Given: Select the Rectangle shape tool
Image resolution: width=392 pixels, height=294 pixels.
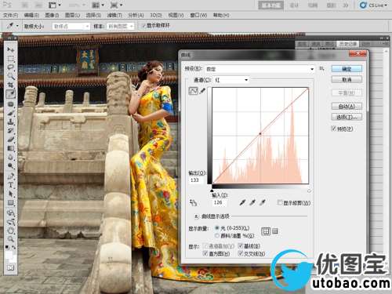Looking at the screenshot, I should (11, 203).
